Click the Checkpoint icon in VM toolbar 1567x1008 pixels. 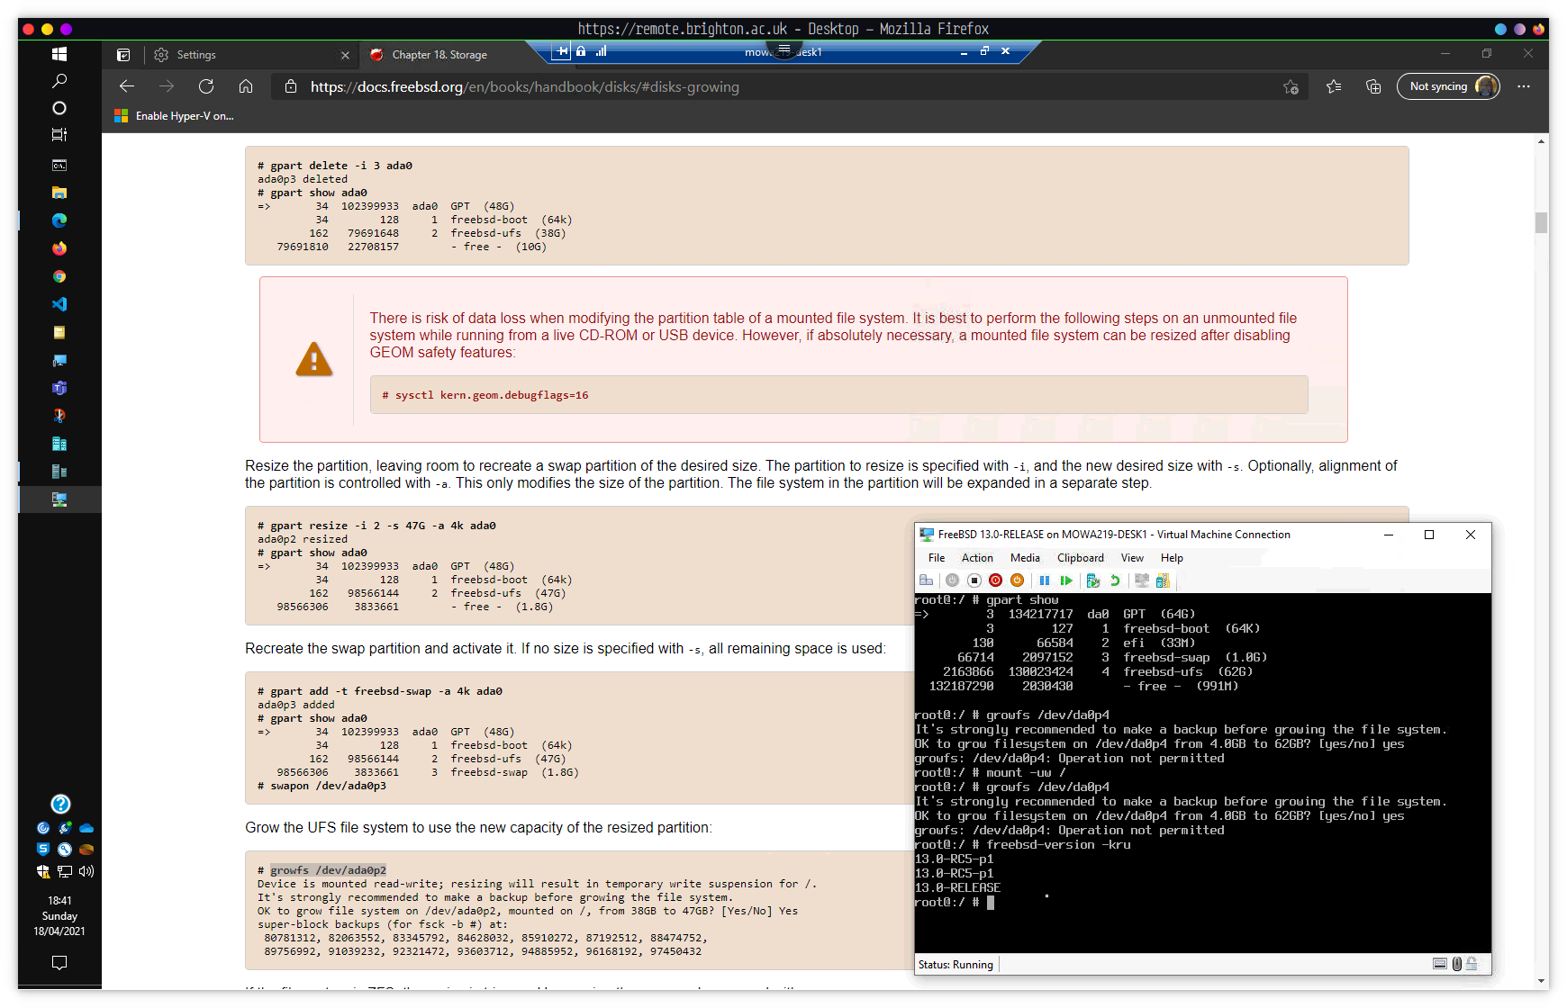pos(1093,580)
